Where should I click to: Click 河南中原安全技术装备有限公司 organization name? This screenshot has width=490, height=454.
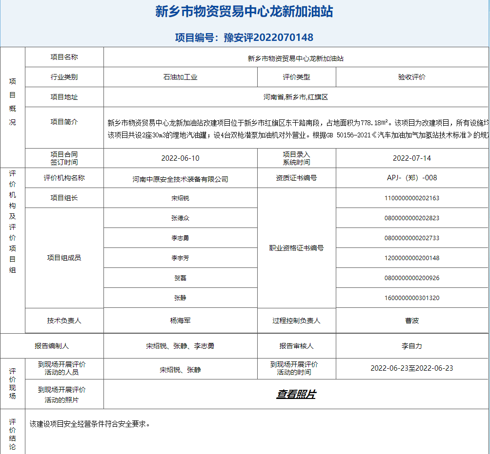180,179
